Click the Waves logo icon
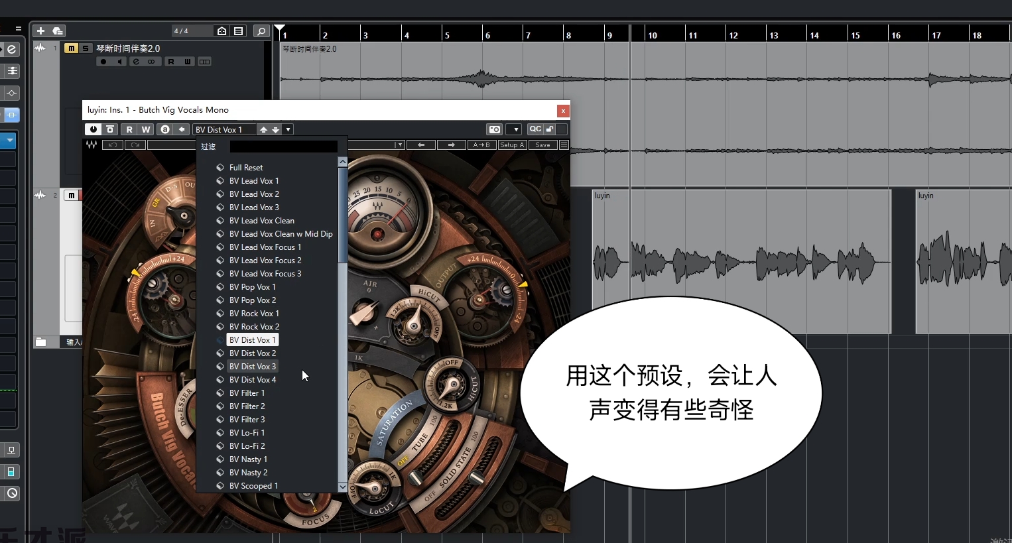1012x543 pixels. (92, 145)
